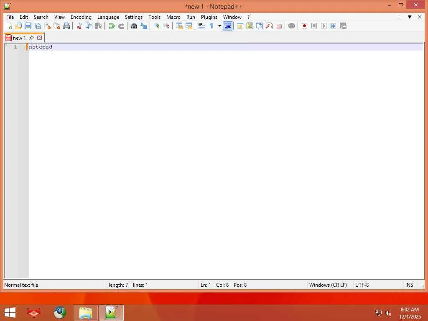Pin the 'new 1' tab with pin icon
The image size is (428, 321).
(32, 38)
